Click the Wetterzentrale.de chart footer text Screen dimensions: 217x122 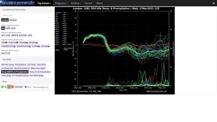(157, 91)
